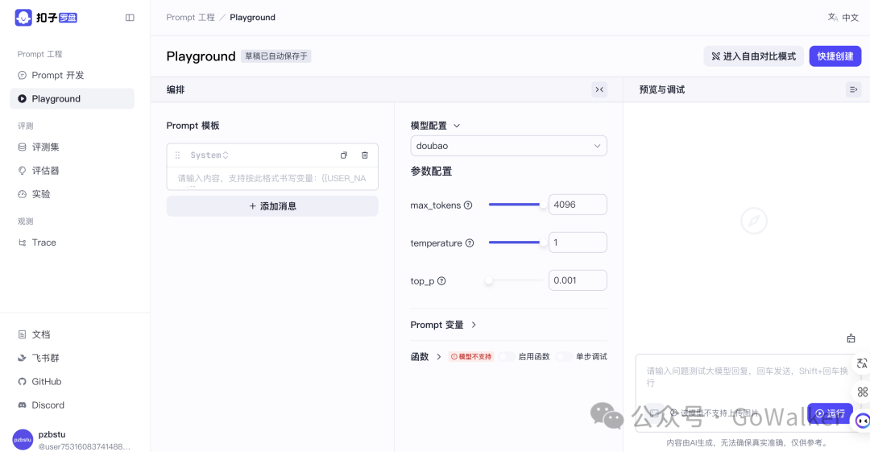
Task: Click the top_p value field 0.001
Action: (578, 280)
